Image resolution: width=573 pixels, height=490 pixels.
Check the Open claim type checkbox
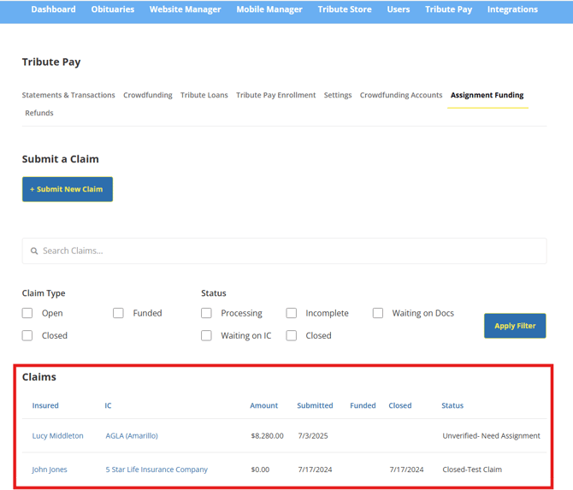pyautogui.click(x=27, y=314)
